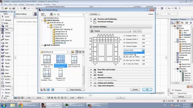Select the Shell tool

7,53
